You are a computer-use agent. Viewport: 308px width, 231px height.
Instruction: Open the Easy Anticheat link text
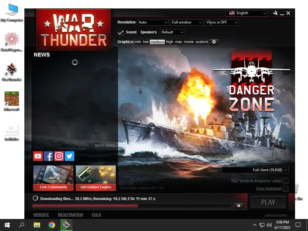[x=269, y=189]
